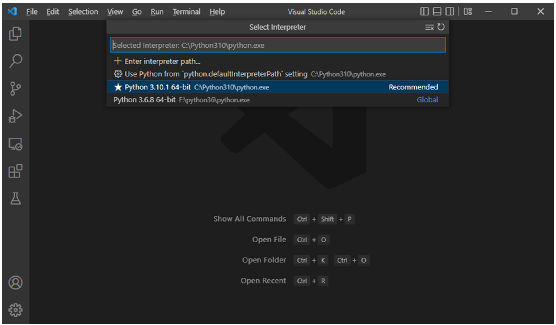This screenshot has width=556, height=325.
Task: Toggle the bottom panel layout button
Action: tap(437, 11)
